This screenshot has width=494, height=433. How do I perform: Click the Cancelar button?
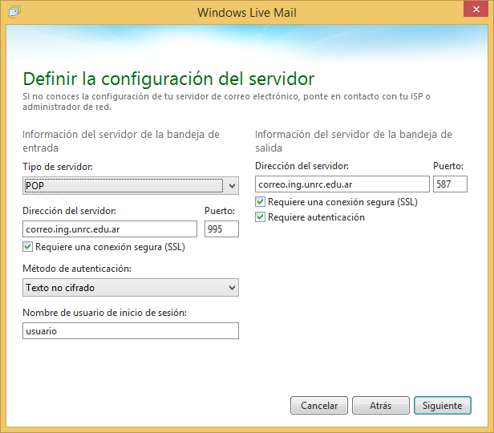pyautogui.click(x=319, y=405)
